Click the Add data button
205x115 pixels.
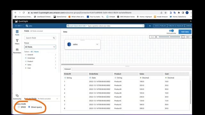point(185,32)
